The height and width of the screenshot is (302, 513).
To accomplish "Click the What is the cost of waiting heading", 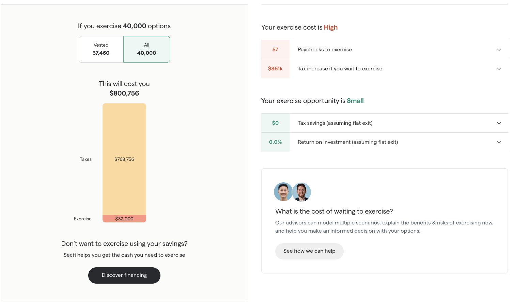I will [x=334, y=211].
